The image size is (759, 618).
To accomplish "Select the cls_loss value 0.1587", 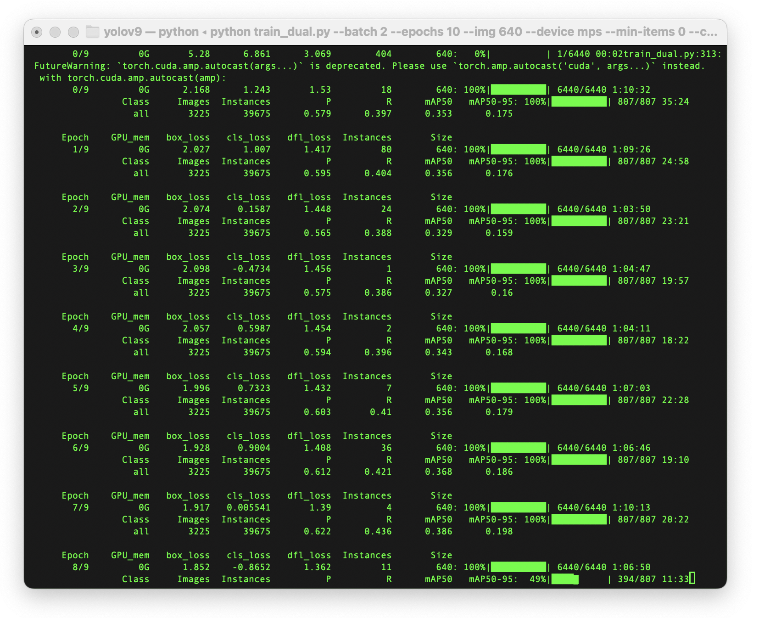I will 254,209.
